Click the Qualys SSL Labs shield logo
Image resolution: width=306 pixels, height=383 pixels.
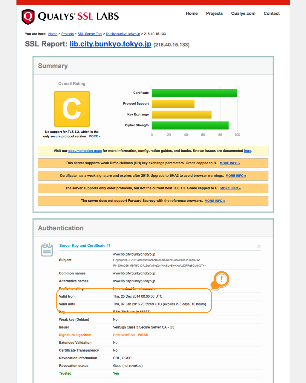[28, 17]
